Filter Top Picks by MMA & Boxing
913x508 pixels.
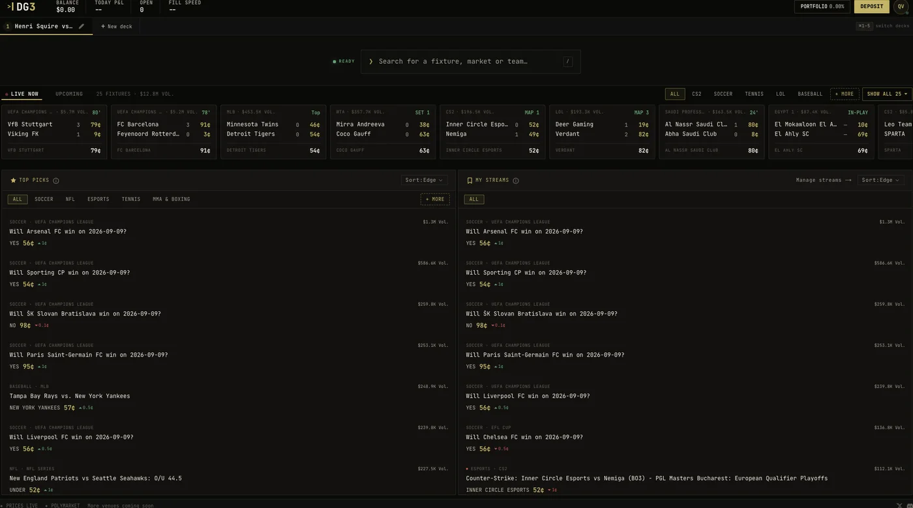click(172, 199)
